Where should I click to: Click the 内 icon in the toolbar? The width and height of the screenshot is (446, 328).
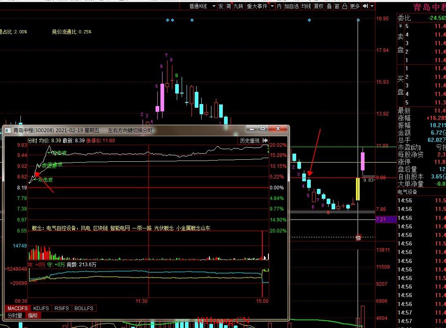coord(279,6)
